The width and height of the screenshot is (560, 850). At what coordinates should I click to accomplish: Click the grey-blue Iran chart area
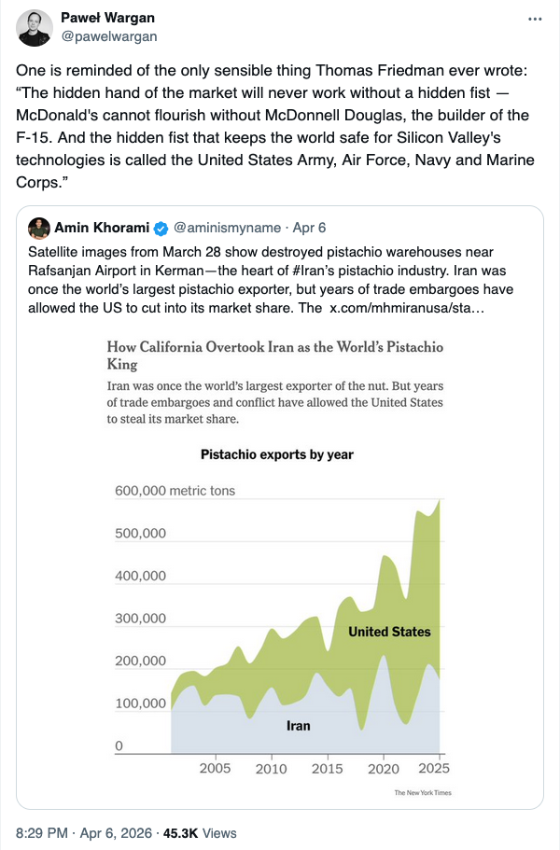click(298, 725)
